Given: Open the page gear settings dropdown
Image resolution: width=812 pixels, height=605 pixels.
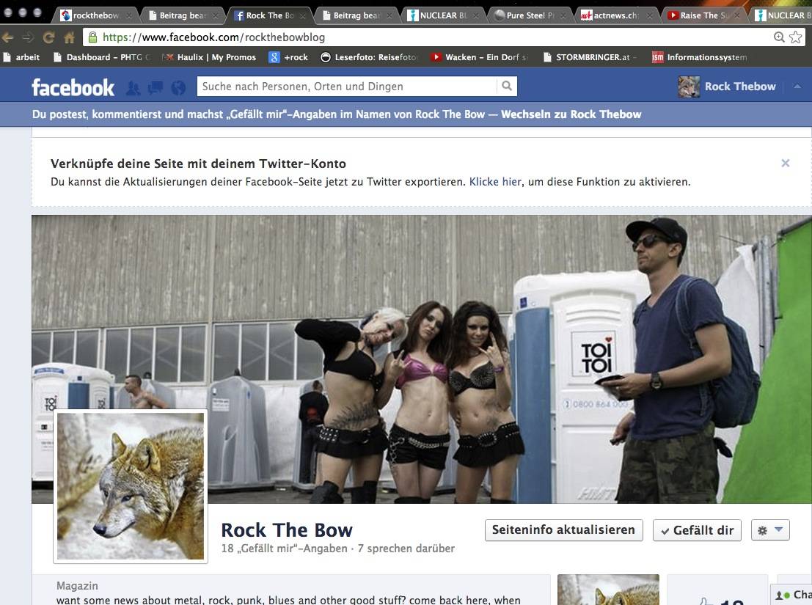Looking at the screenshot, I should pyautogui.click(x=770, y=530).
